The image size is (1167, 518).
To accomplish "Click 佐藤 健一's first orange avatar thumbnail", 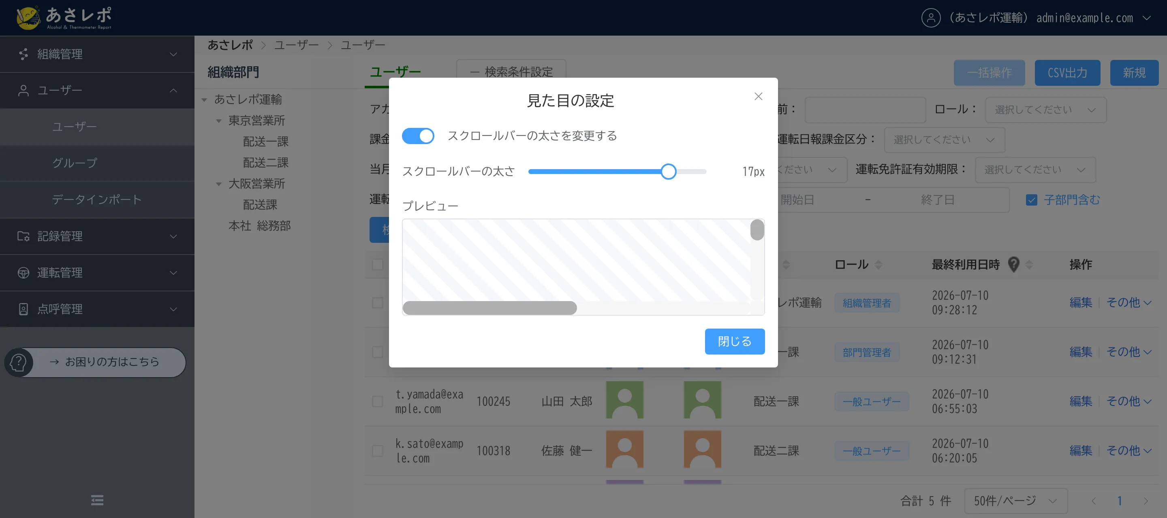I will [625, 449].
